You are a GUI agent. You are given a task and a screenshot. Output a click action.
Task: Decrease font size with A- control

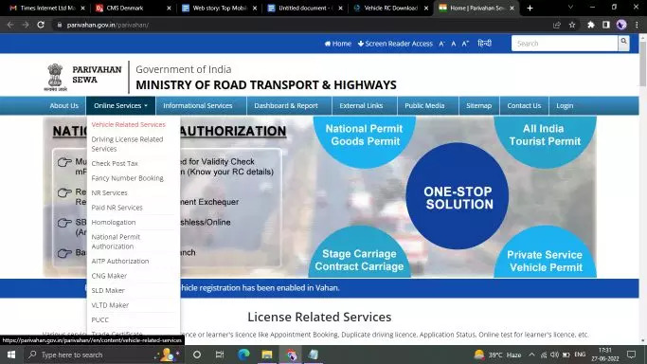tap(441, 44)
